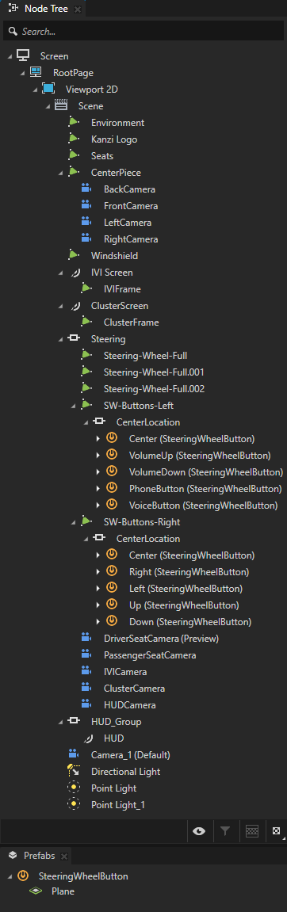The width and height of the screenshot is (287, 912).
Task: Select VolumeDown (SteeringWheelButton) row
Action: pyautogui.click(x=206, y=471)
